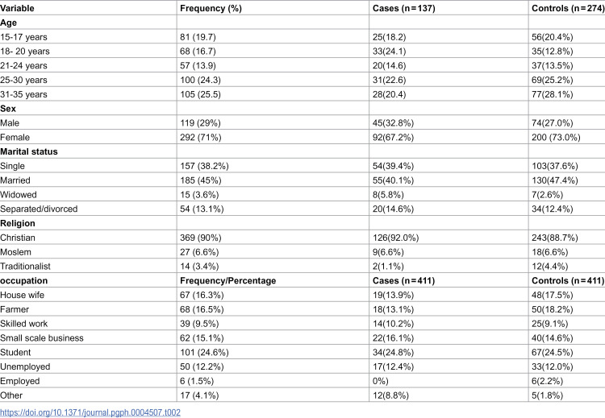Click the Marital status section heading

coord(29,151)
